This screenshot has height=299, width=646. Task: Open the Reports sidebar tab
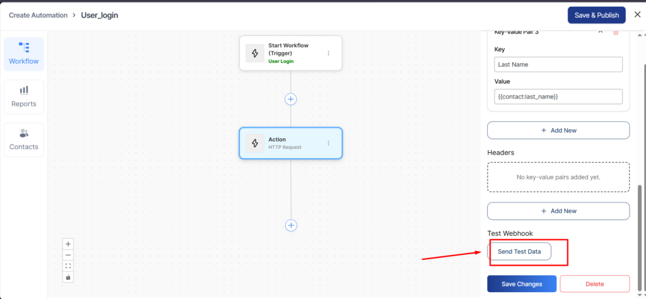[x=24, y=97]
